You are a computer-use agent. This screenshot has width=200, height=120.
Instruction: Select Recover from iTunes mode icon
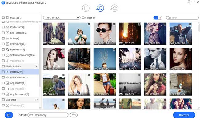point(100,8)
